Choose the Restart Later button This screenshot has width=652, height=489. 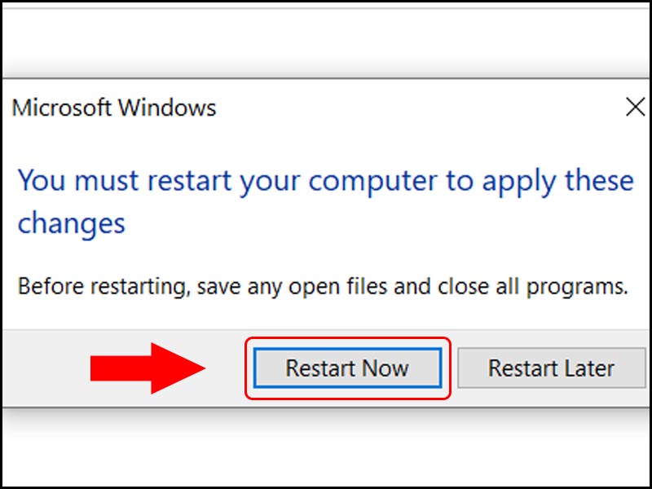point(551,368)
